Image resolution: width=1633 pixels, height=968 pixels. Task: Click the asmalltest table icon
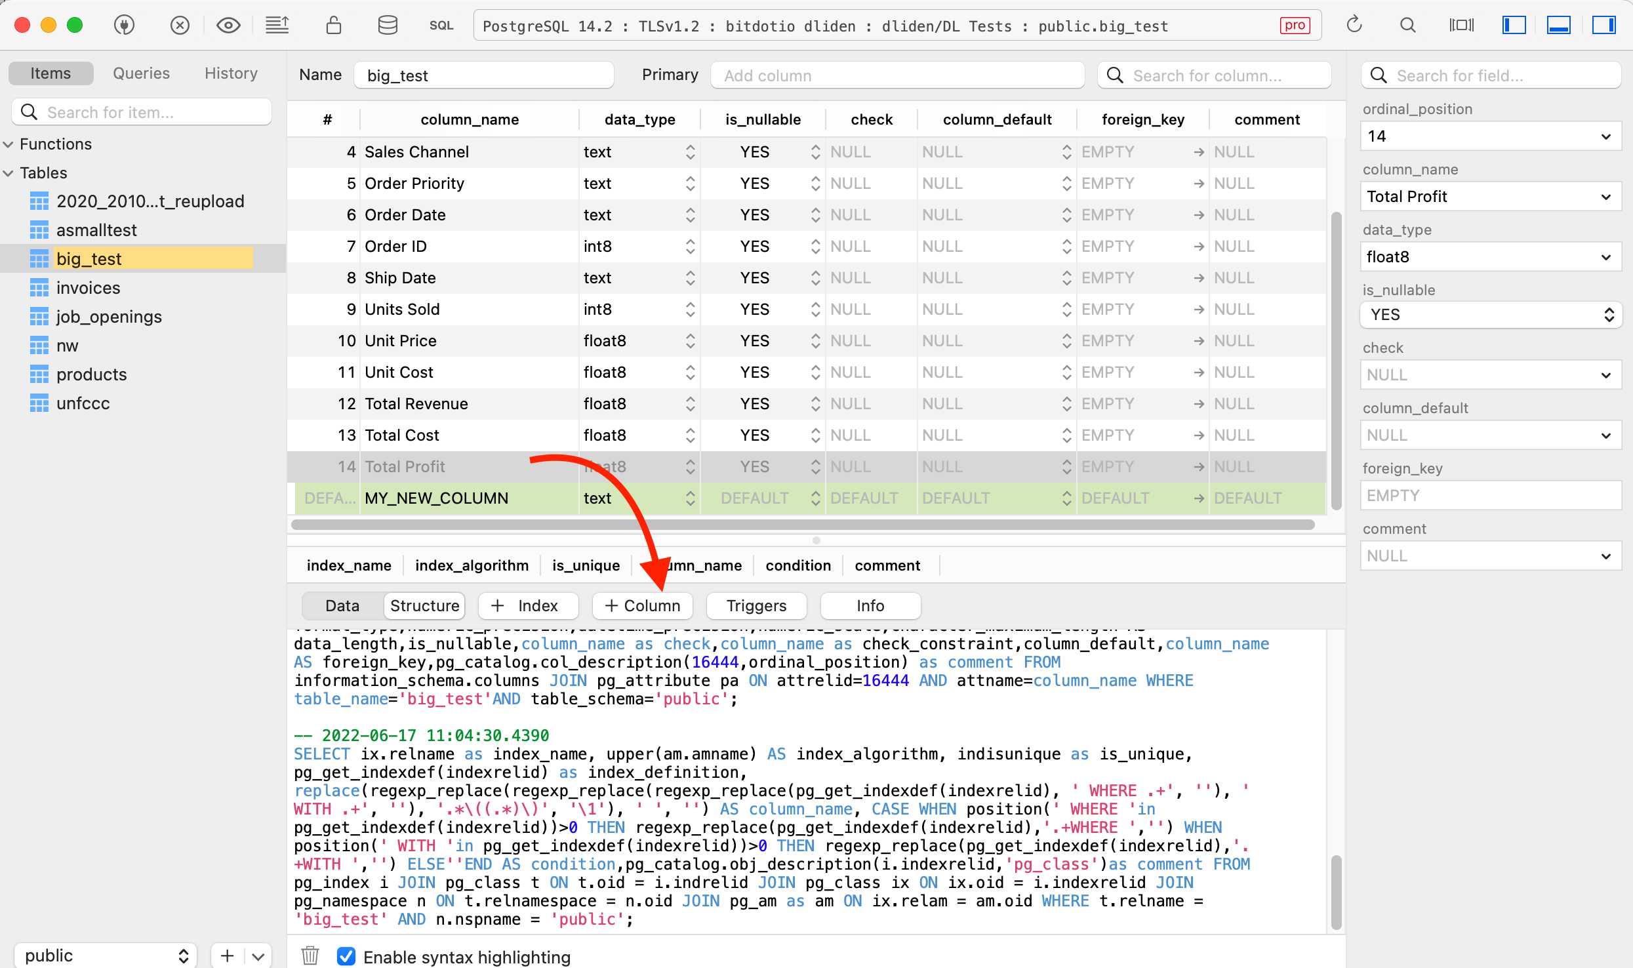pos(39,230)
